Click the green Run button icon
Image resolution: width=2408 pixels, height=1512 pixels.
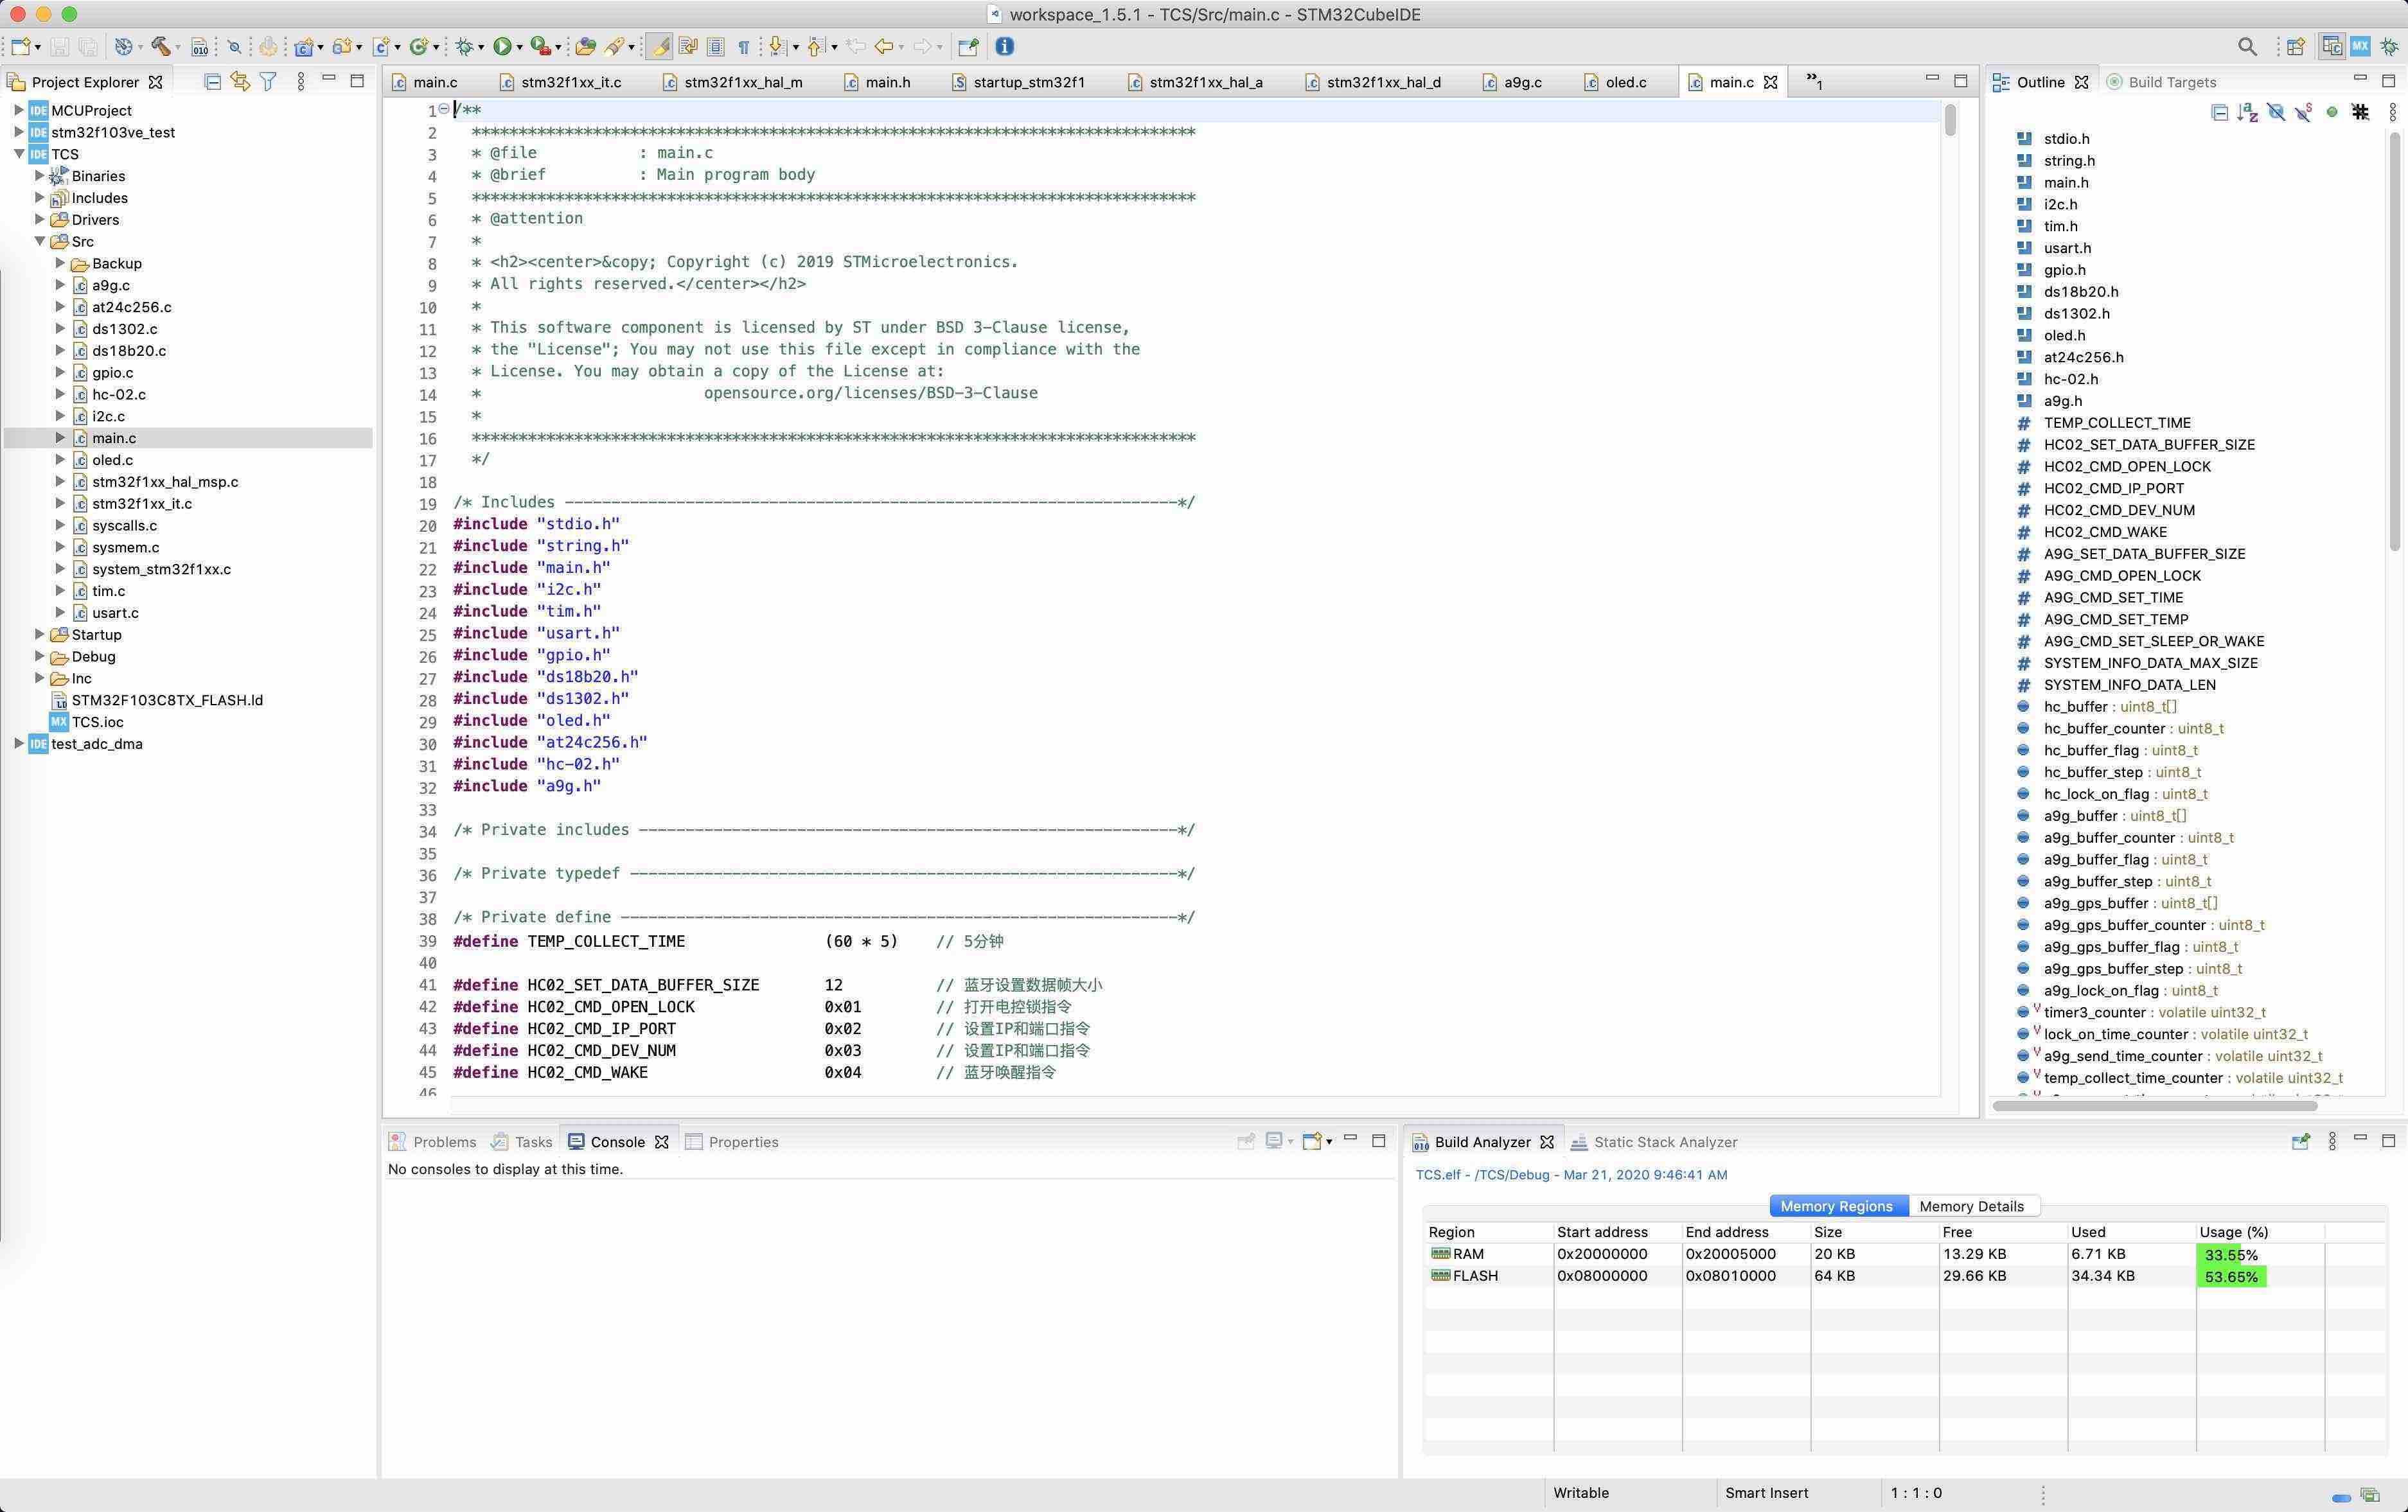click(502, 47)
